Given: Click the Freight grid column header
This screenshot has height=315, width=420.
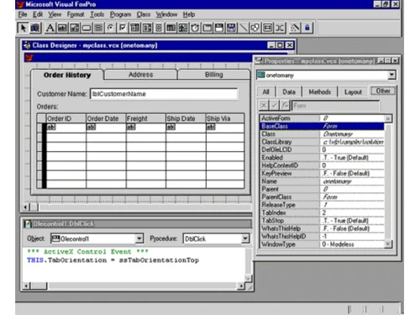Looking at the screenshot, I should (x=145, y=118).
